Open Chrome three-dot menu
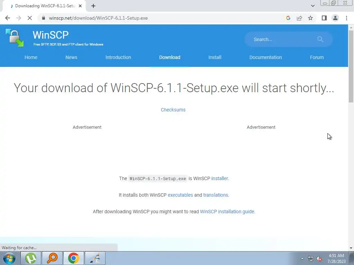Viewport: 354px width, 265px height. coord(346,18)
